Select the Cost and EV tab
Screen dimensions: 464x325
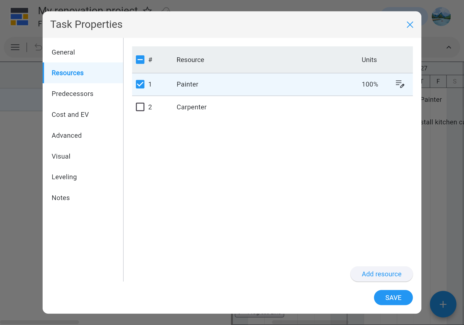(x=70, y=115)
